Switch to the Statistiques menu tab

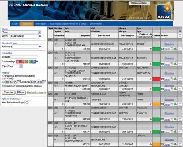point(41,24)
